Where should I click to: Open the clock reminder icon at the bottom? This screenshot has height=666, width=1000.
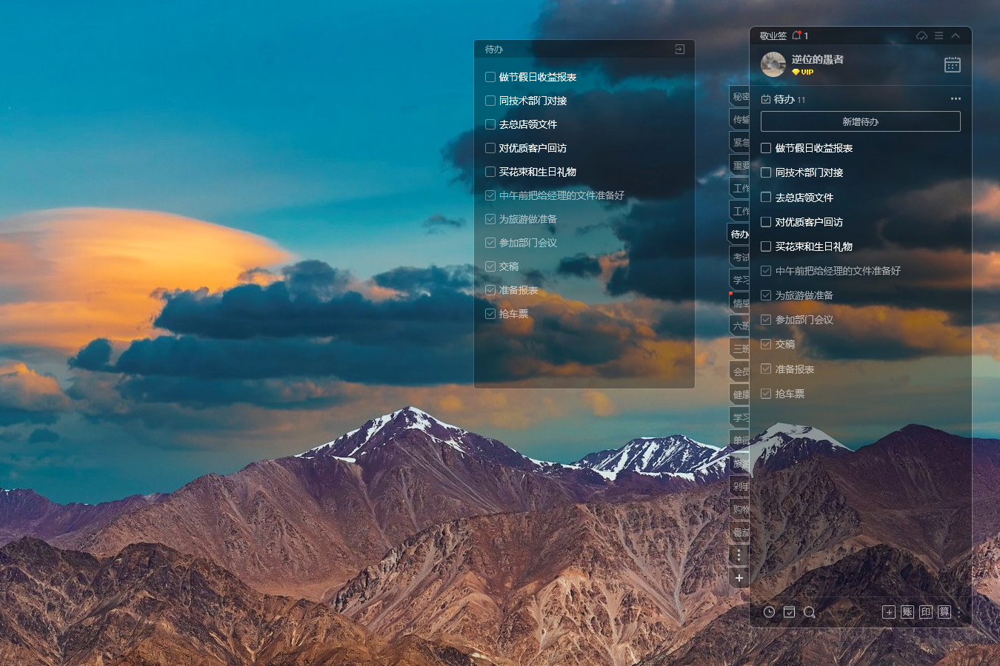point(769,612)
